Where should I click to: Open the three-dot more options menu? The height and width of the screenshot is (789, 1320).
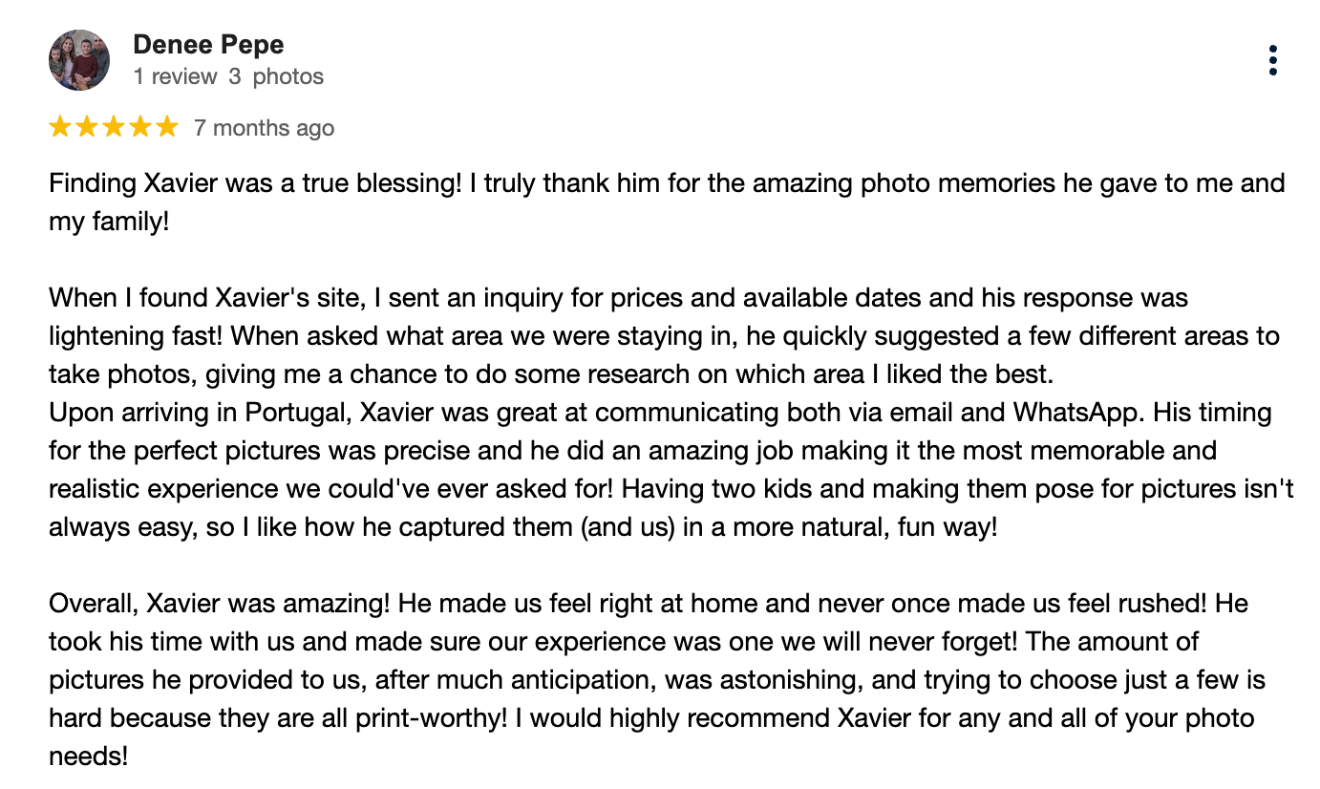pos(1273,60)
